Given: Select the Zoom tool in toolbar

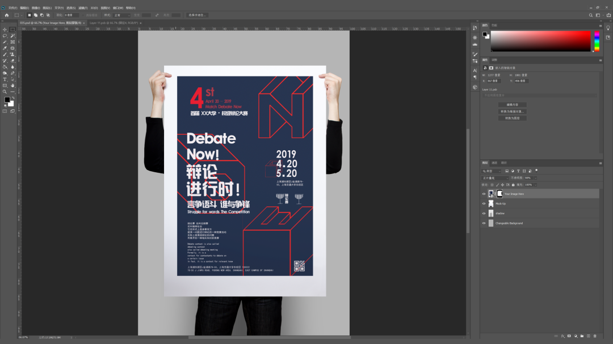Looking at the screenshot, I should pyautogui.click(x=5, y=91).
